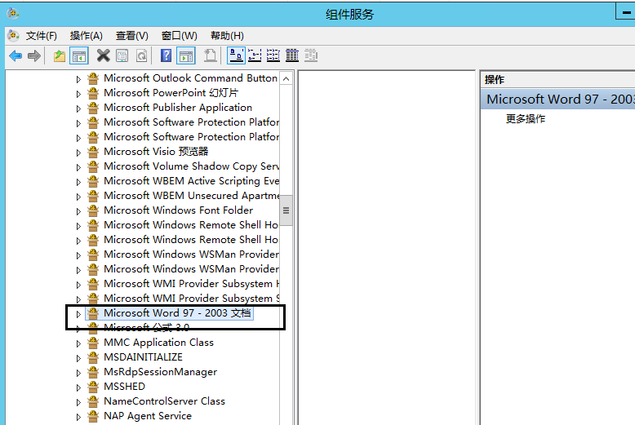Open the Properties toolbar icon
The height and width of the screenshot is (425, 635).
point(122,55)
